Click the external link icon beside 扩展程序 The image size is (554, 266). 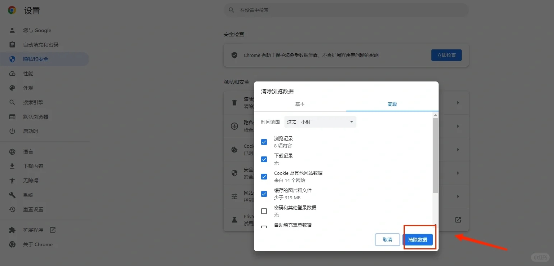[x=53, y=230]
